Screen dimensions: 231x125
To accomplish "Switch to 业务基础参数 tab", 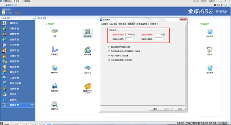I will coord(142,24).
